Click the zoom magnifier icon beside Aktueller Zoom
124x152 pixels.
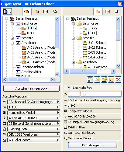point(5,140)
